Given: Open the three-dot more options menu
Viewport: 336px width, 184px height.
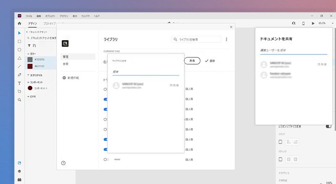Looking at the screenshot, I should click(226, 39).
